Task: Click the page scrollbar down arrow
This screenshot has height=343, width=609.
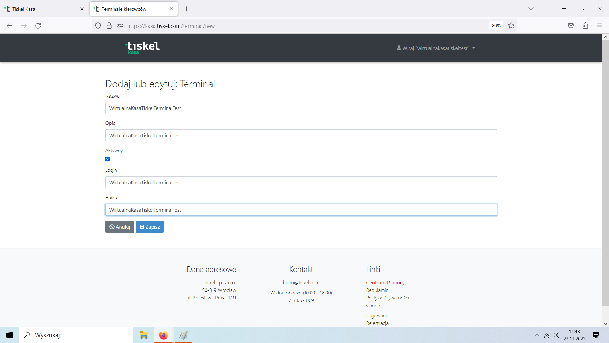Action: click(x=606, y=324)
